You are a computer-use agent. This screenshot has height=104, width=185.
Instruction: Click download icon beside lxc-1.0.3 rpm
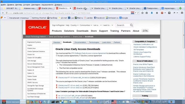click(x=57, y=96)
